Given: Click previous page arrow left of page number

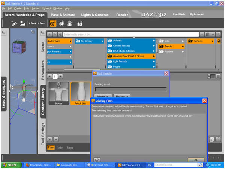Looking at the screenshot, I should coord(49,76).
